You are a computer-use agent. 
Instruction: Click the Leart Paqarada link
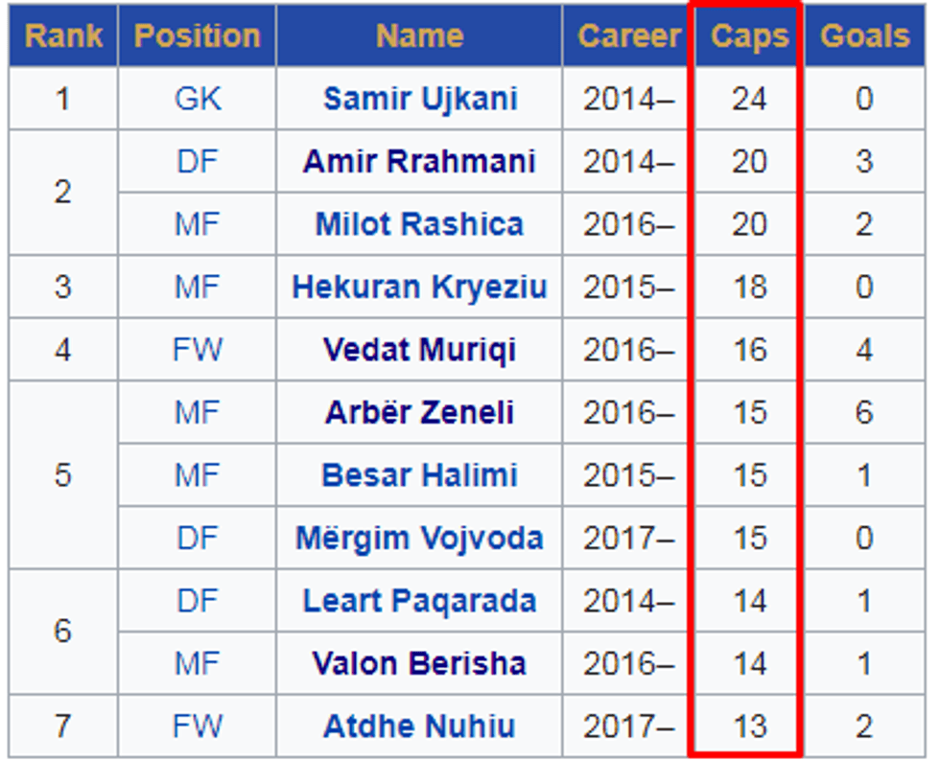coord(419,601)
